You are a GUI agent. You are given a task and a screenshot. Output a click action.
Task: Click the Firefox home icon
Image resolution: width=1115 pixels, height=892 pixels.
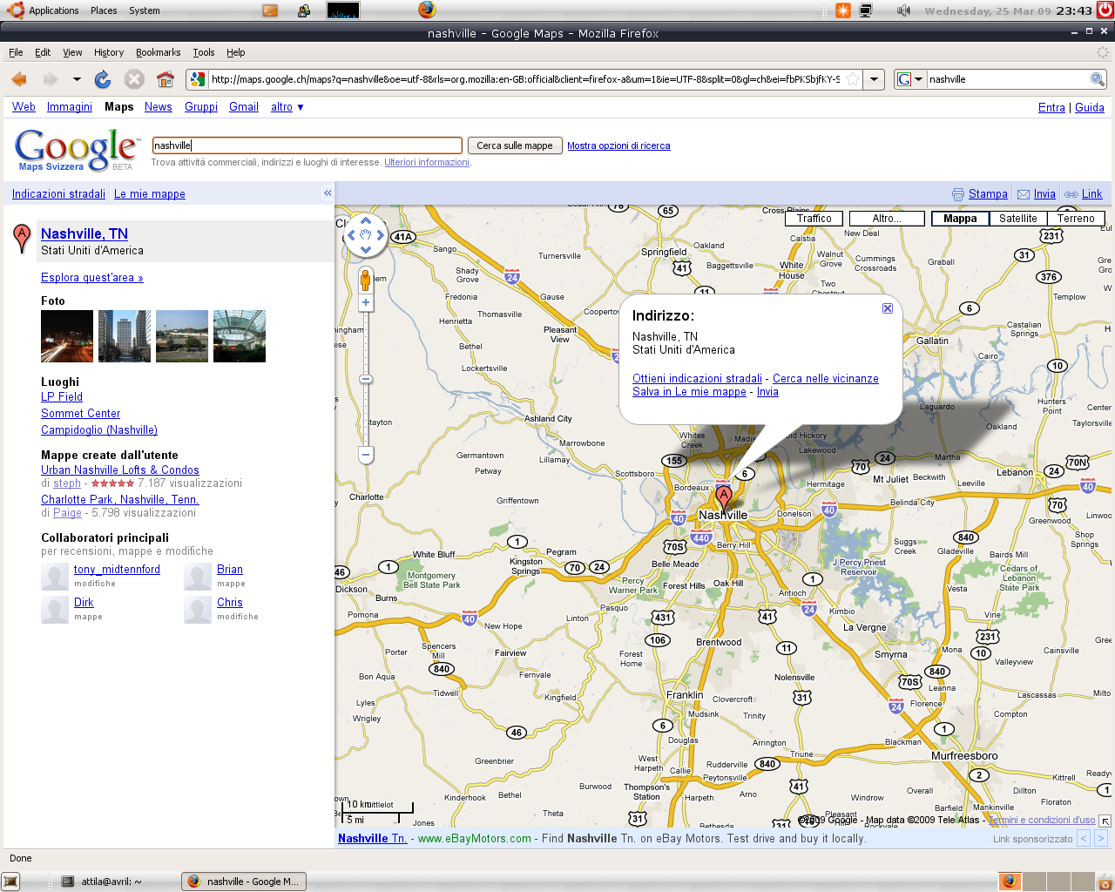pos(165,79)
